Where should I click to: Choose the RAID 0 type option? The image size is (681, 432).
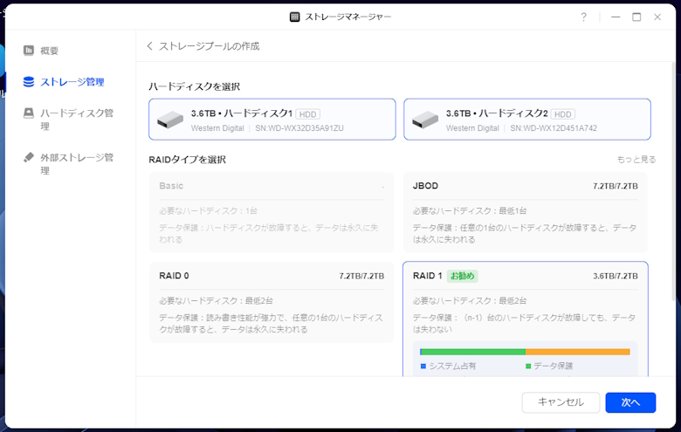pyautogui.click(x=272, y=301)
